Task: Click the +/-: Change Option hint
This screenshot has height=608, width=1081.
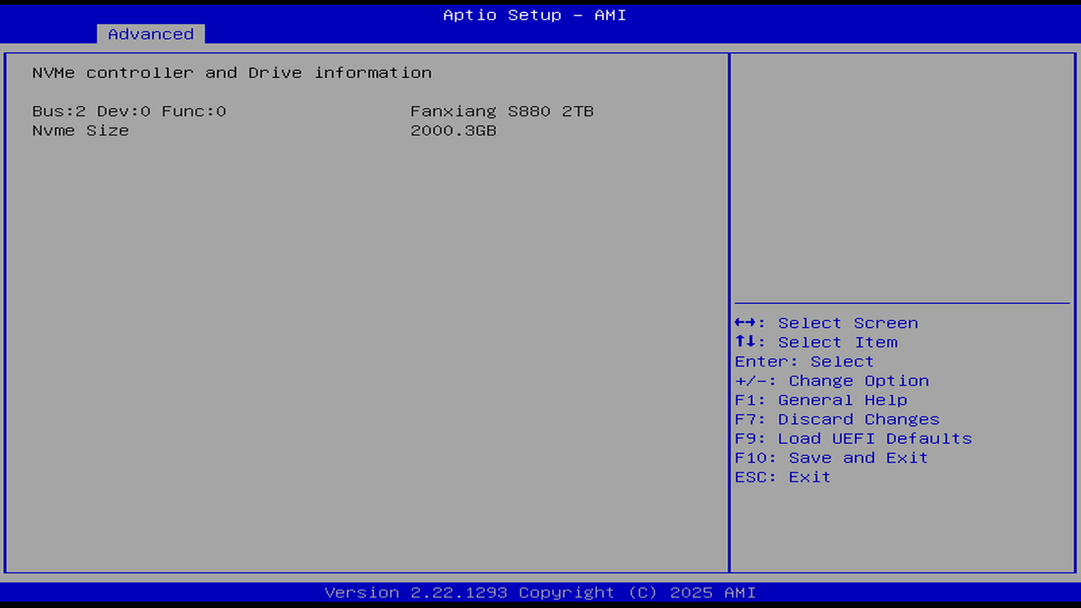Action: click(831, 381)
